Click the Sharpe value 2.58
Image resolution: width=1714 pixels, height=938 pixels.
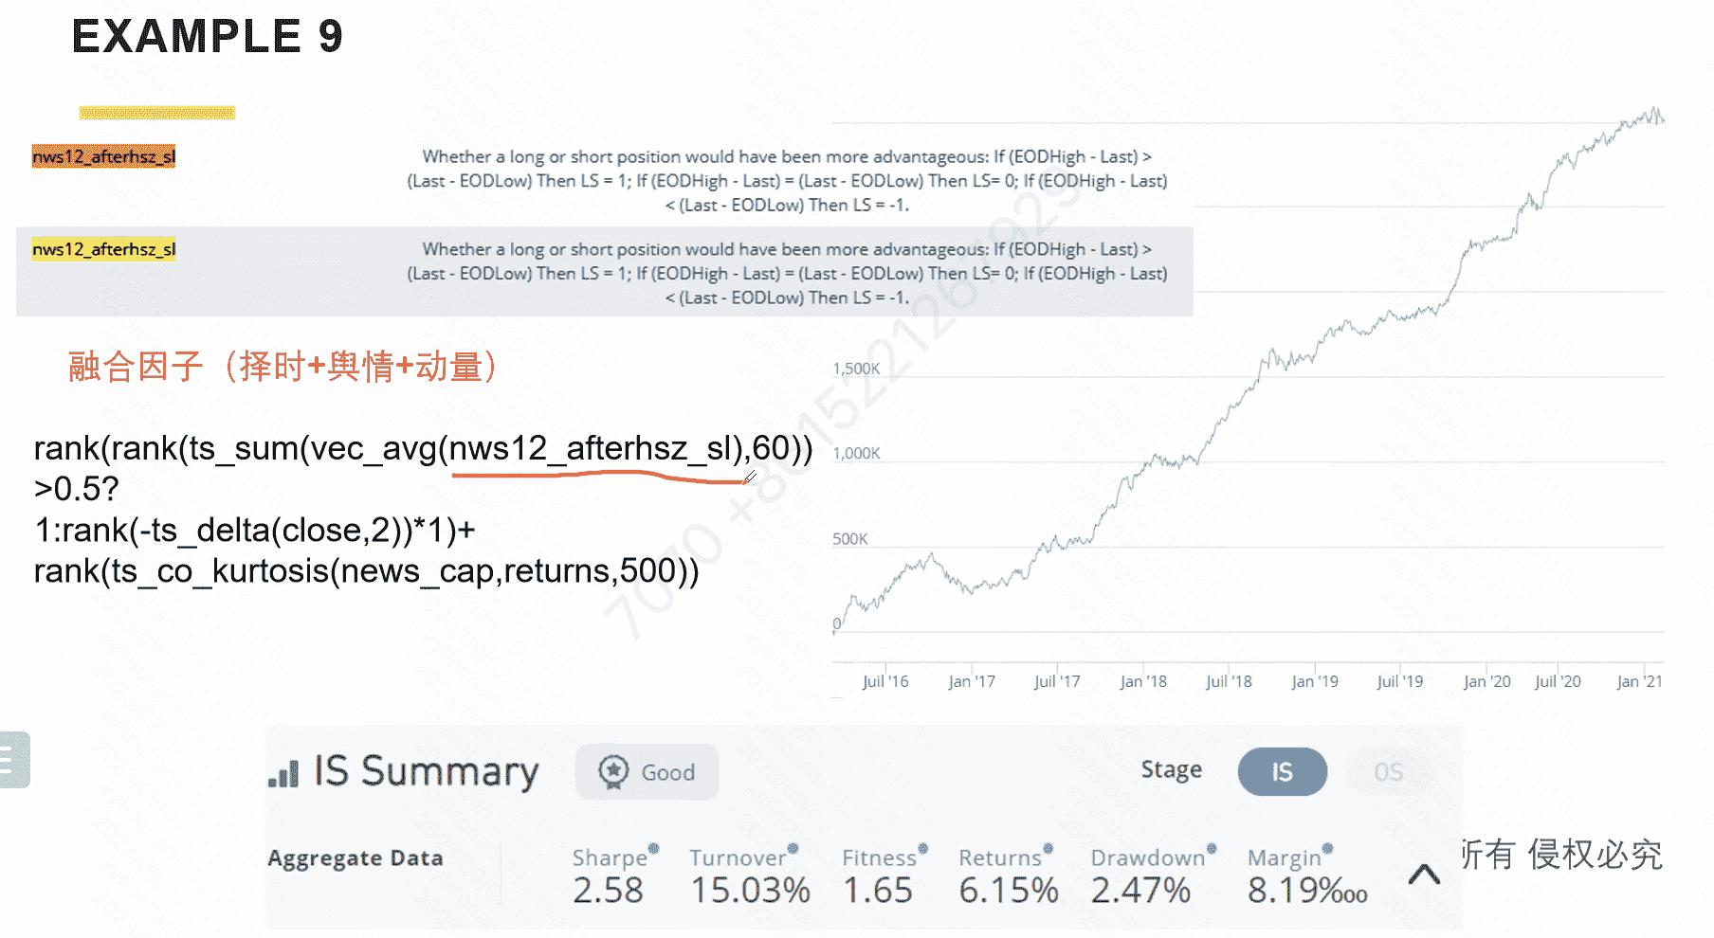click(x=608, y=891)
